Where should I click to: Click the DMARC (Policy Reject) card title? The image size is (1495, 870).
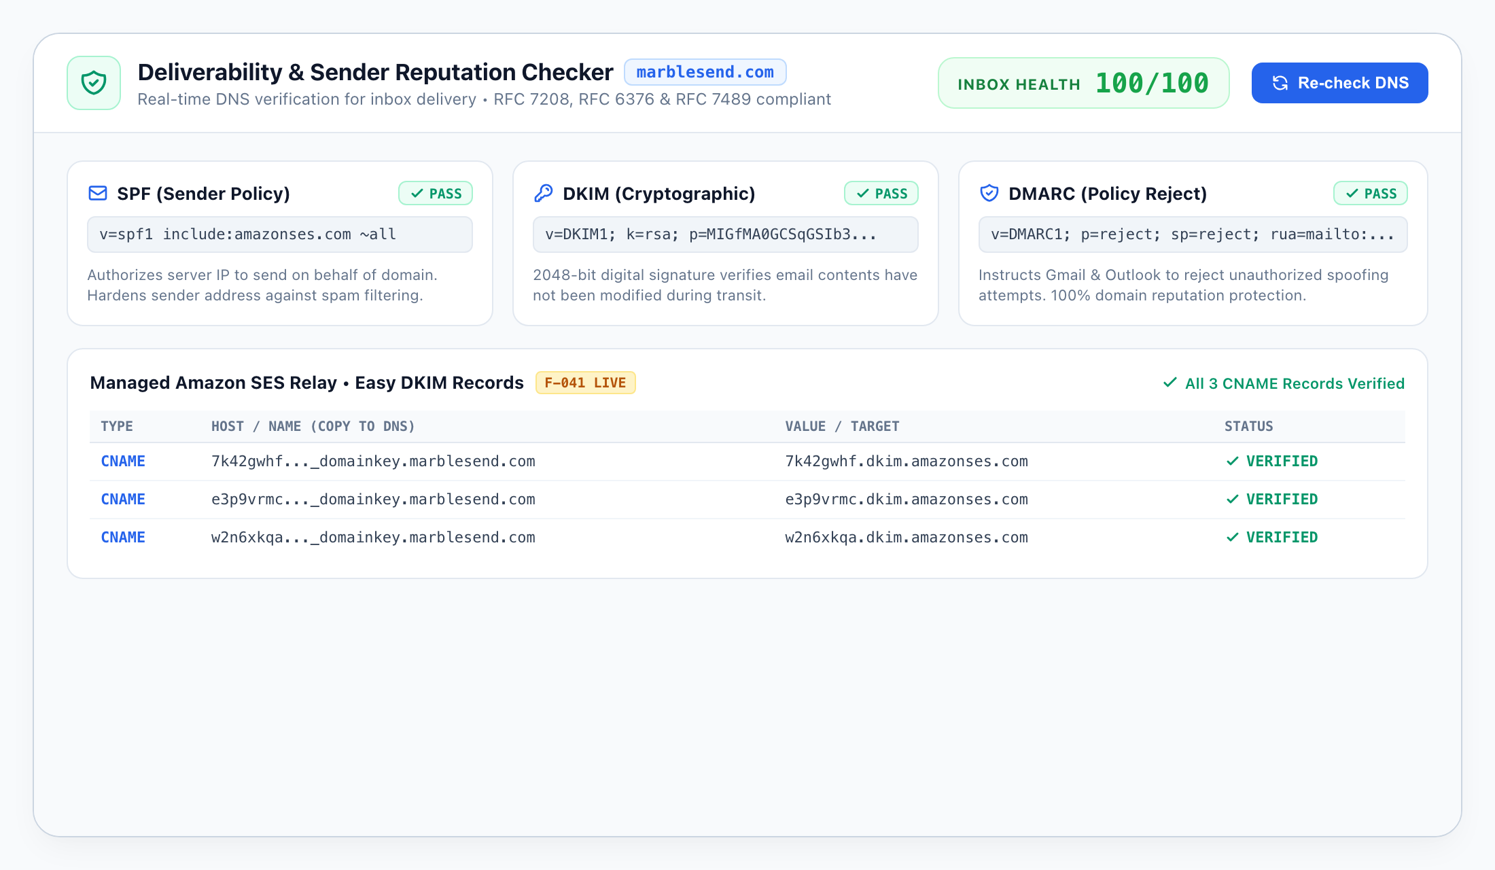[x=1108, y=194]
